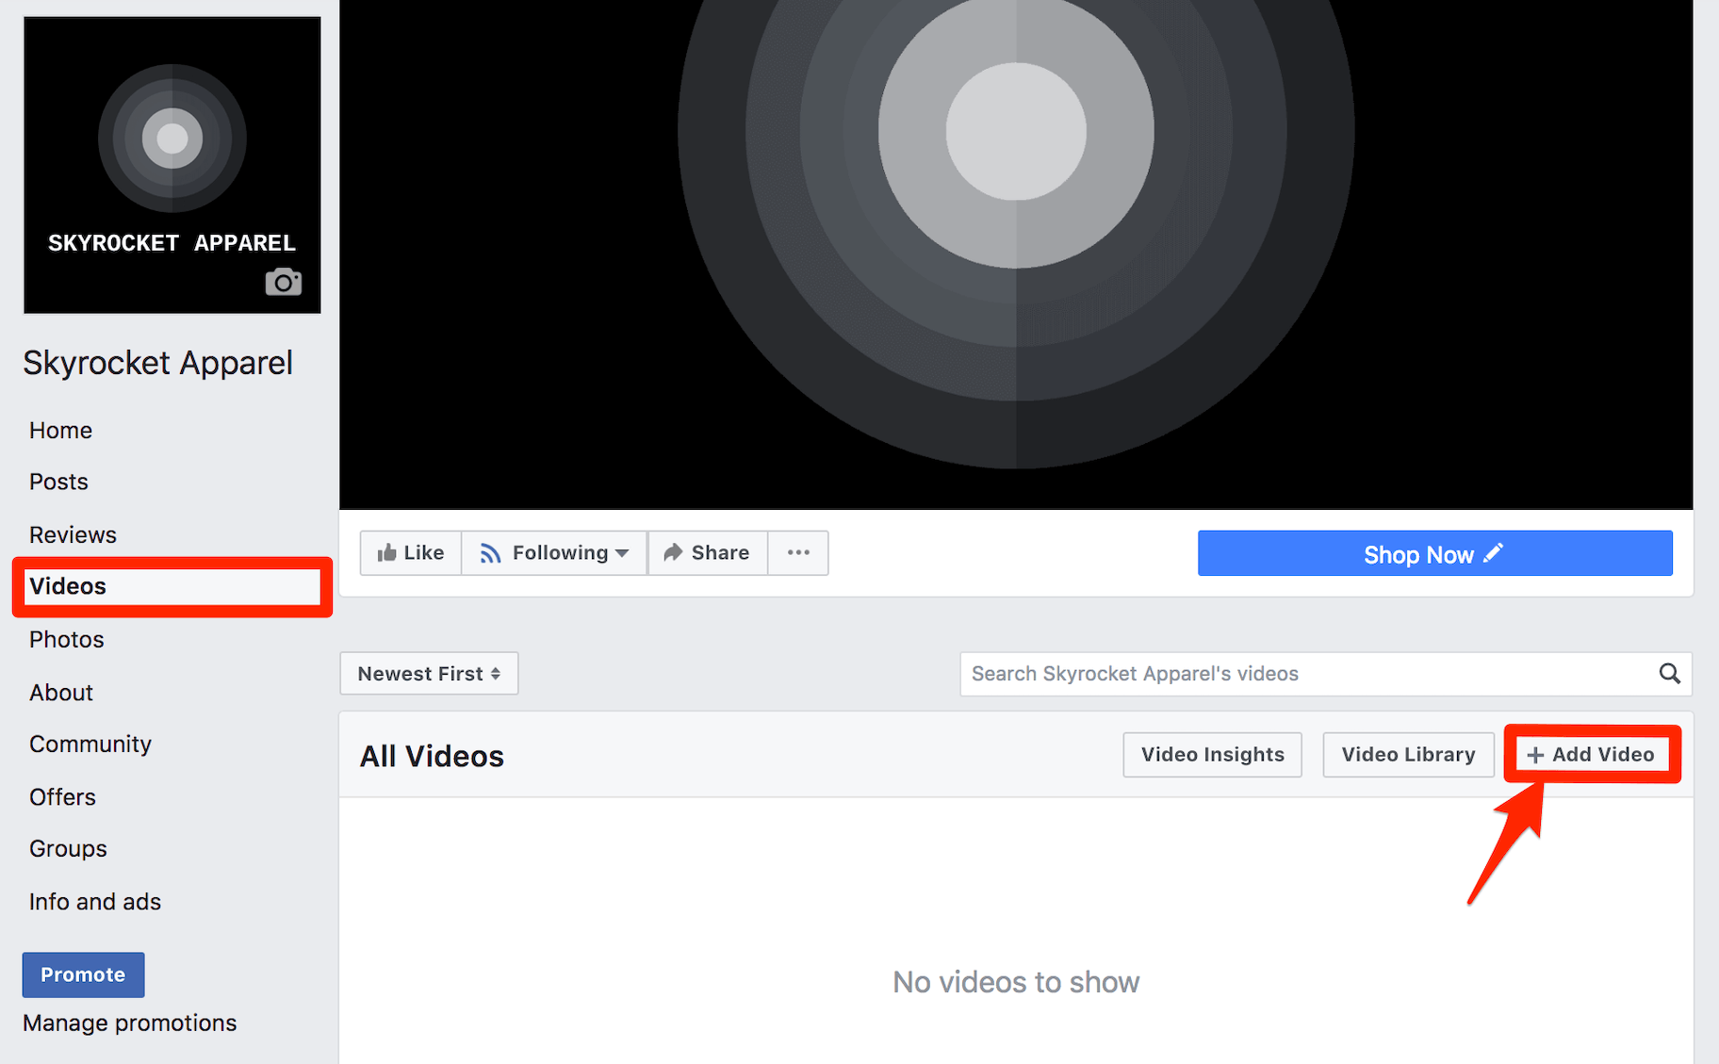The width and height of the screenshot is (1719, 1064).
Task: Toggle Following status for the page
Action: click(x=554, y=552)
